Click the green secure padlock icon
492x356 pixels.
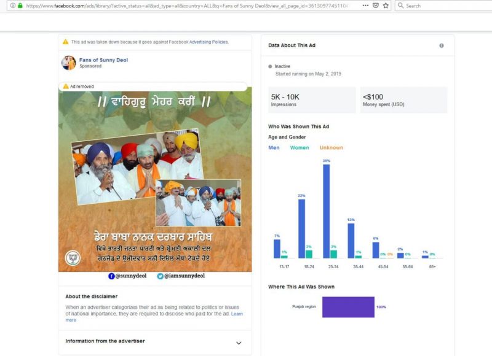tap(20, 6)
